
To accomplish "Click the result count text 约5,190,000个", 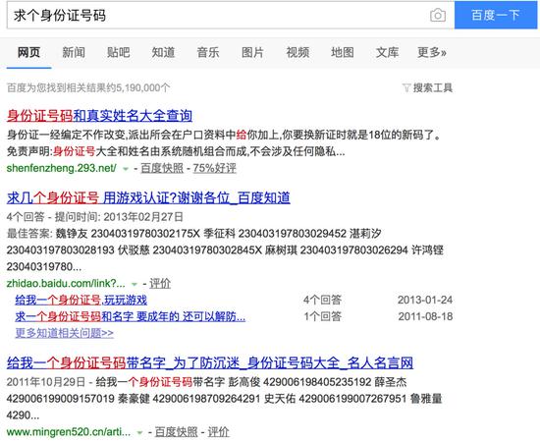I will click(x=138, y=87).
